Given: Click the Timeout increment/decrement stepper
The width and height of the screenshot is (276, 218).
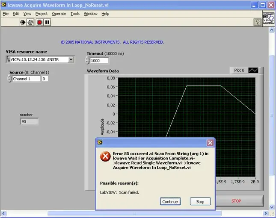Looking at the screenshot, I should tap(87, 60).
